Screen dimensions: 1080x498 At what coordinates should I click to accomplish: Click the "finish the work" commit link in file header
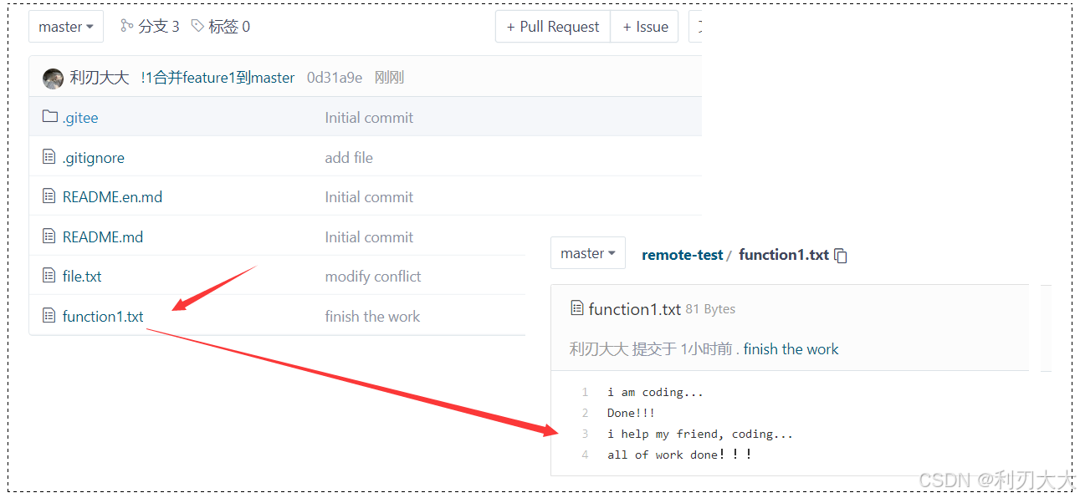click(791, 349)
